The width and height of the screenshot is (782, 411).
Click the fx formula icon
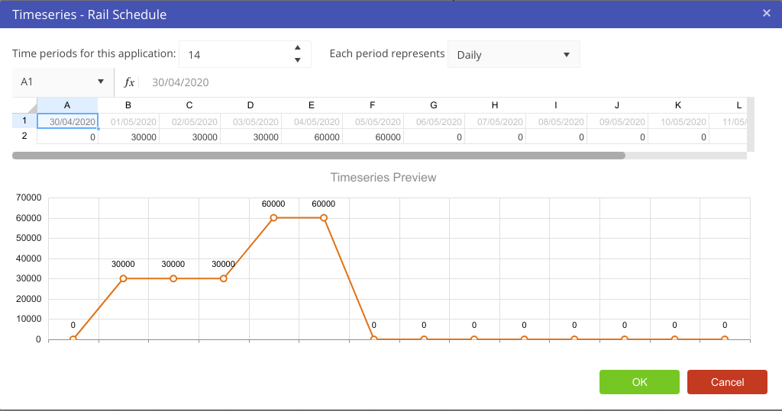pyautogui.click(x=130, y=82)
